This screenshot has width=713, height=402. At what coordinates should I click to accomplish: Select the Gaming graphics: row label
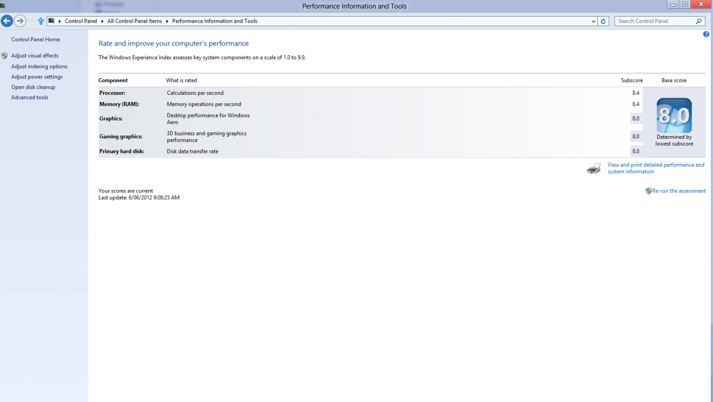point(121,137)
